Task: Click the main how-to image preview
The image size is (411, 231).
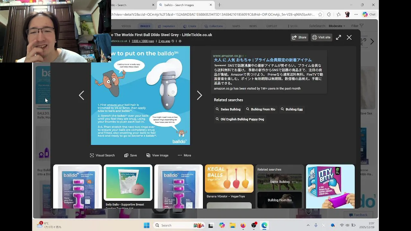Action: [x=140, y=95]
